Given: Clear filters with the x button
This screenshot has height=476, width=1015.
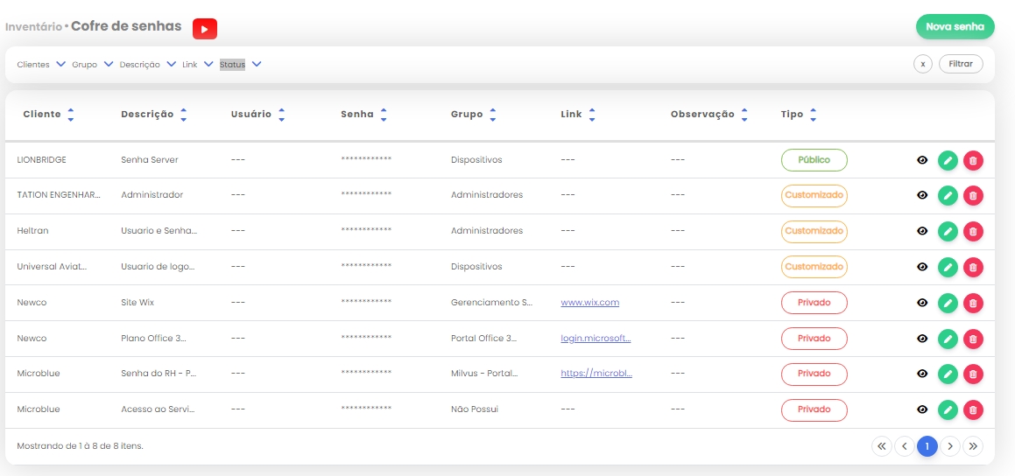Looking at the screenshot, I should click(922, 64).
